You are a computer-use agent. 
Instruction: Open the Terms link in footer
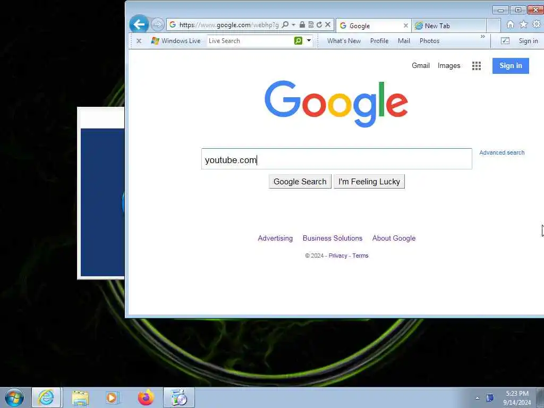(361, 256)
